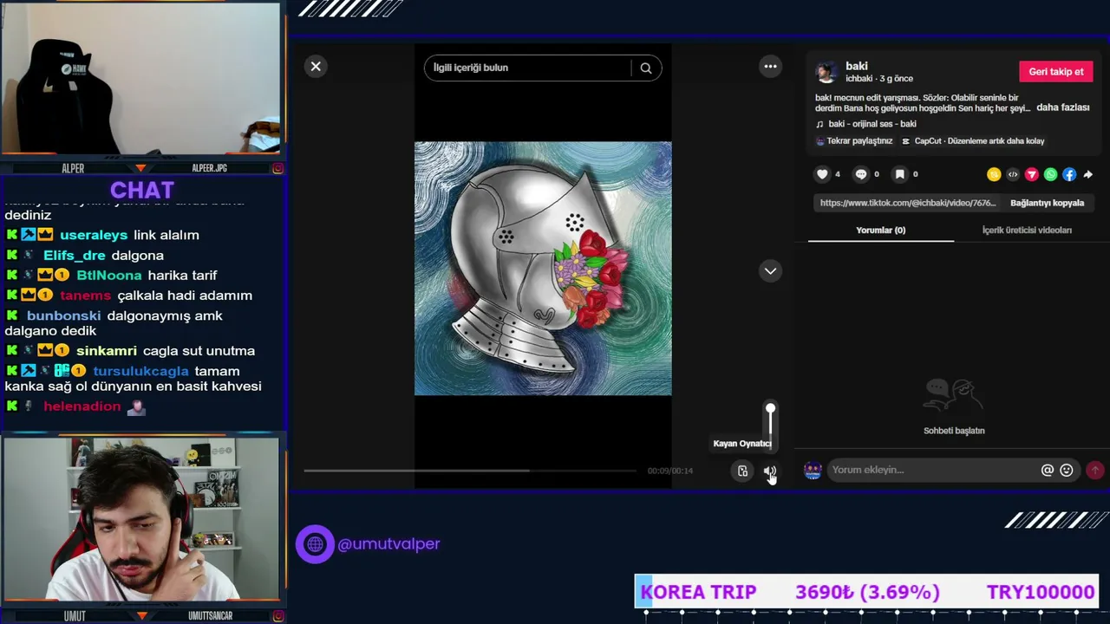Viewport: 1110px width, 624px height.
Task: Click the yellow repost icon
Action: (994, 174)
